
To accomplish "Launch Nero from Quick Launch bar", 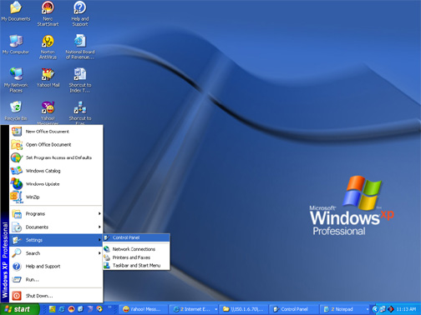I will coord(71,309).
